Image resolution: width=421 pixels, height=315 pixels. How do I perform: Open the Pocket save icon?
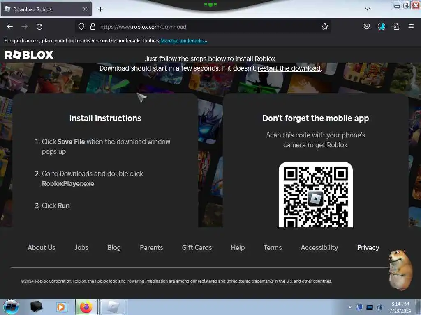pos(366,26)
